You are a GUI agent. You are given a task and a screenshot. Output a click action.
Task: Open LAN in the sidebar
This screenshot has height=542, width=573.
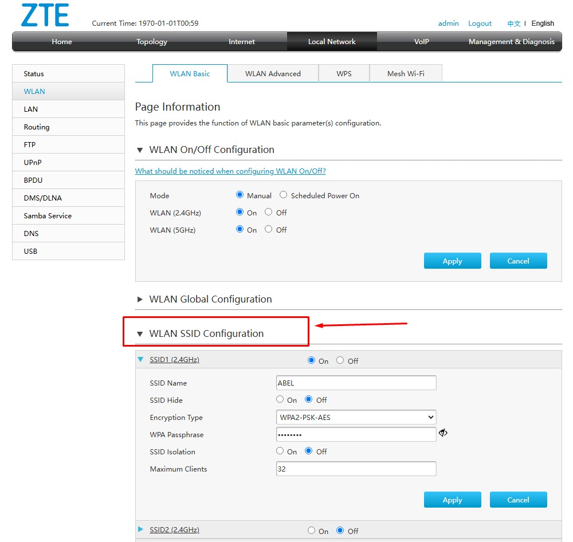click(x=68, y=109)
